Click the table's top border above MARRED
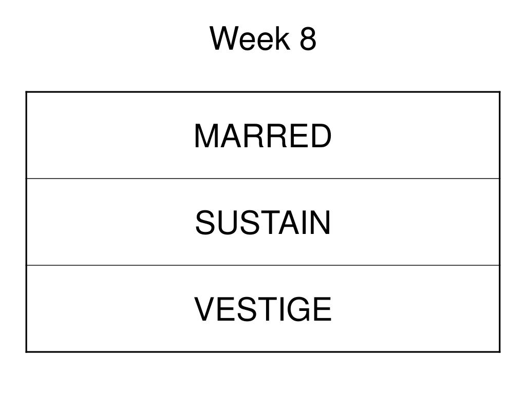Viewport: 526px width, 394px height. pyautogui.click(x=263, y=92)
